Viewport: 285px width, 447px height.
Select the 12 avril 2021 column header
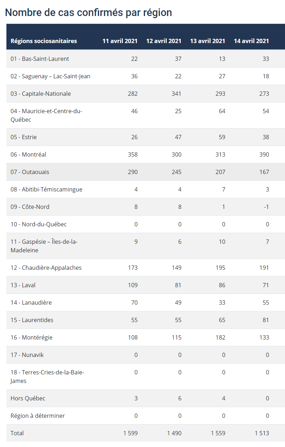tap(164, 41)
